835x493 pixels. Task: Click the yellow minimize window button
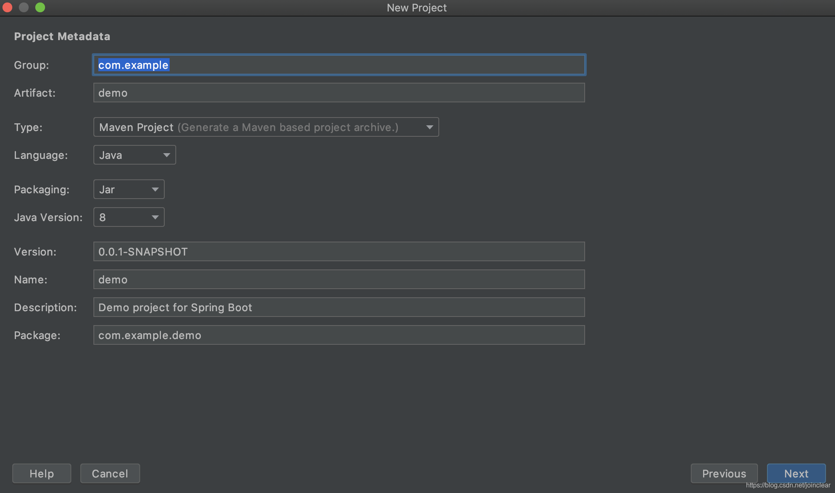(x=23, y=8)
